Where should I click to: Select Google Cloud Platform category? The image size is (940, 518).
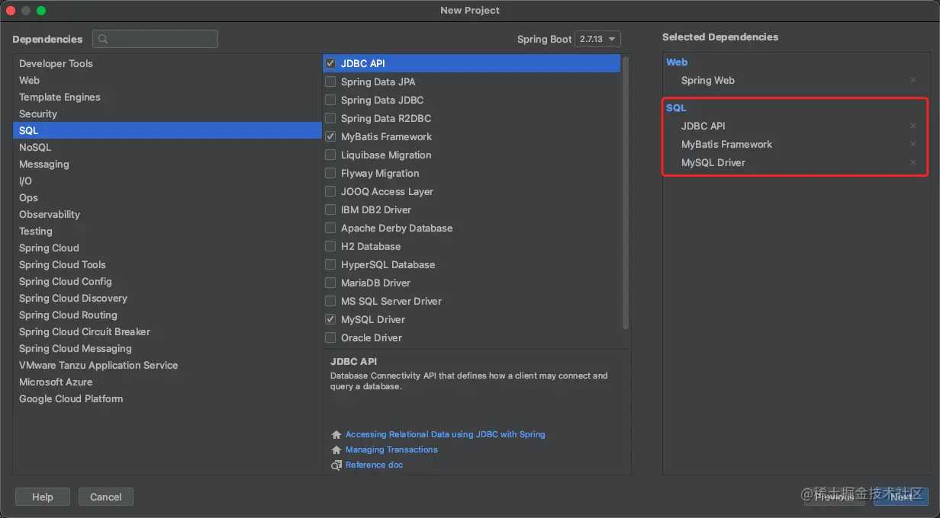[167, 398]
